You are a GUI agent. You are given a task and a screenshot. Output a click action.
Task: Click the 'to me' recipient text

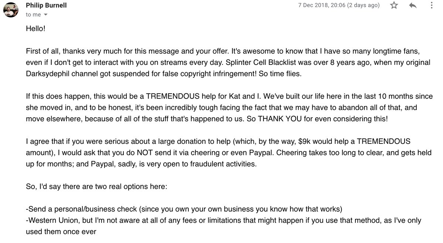pos(33,15)
